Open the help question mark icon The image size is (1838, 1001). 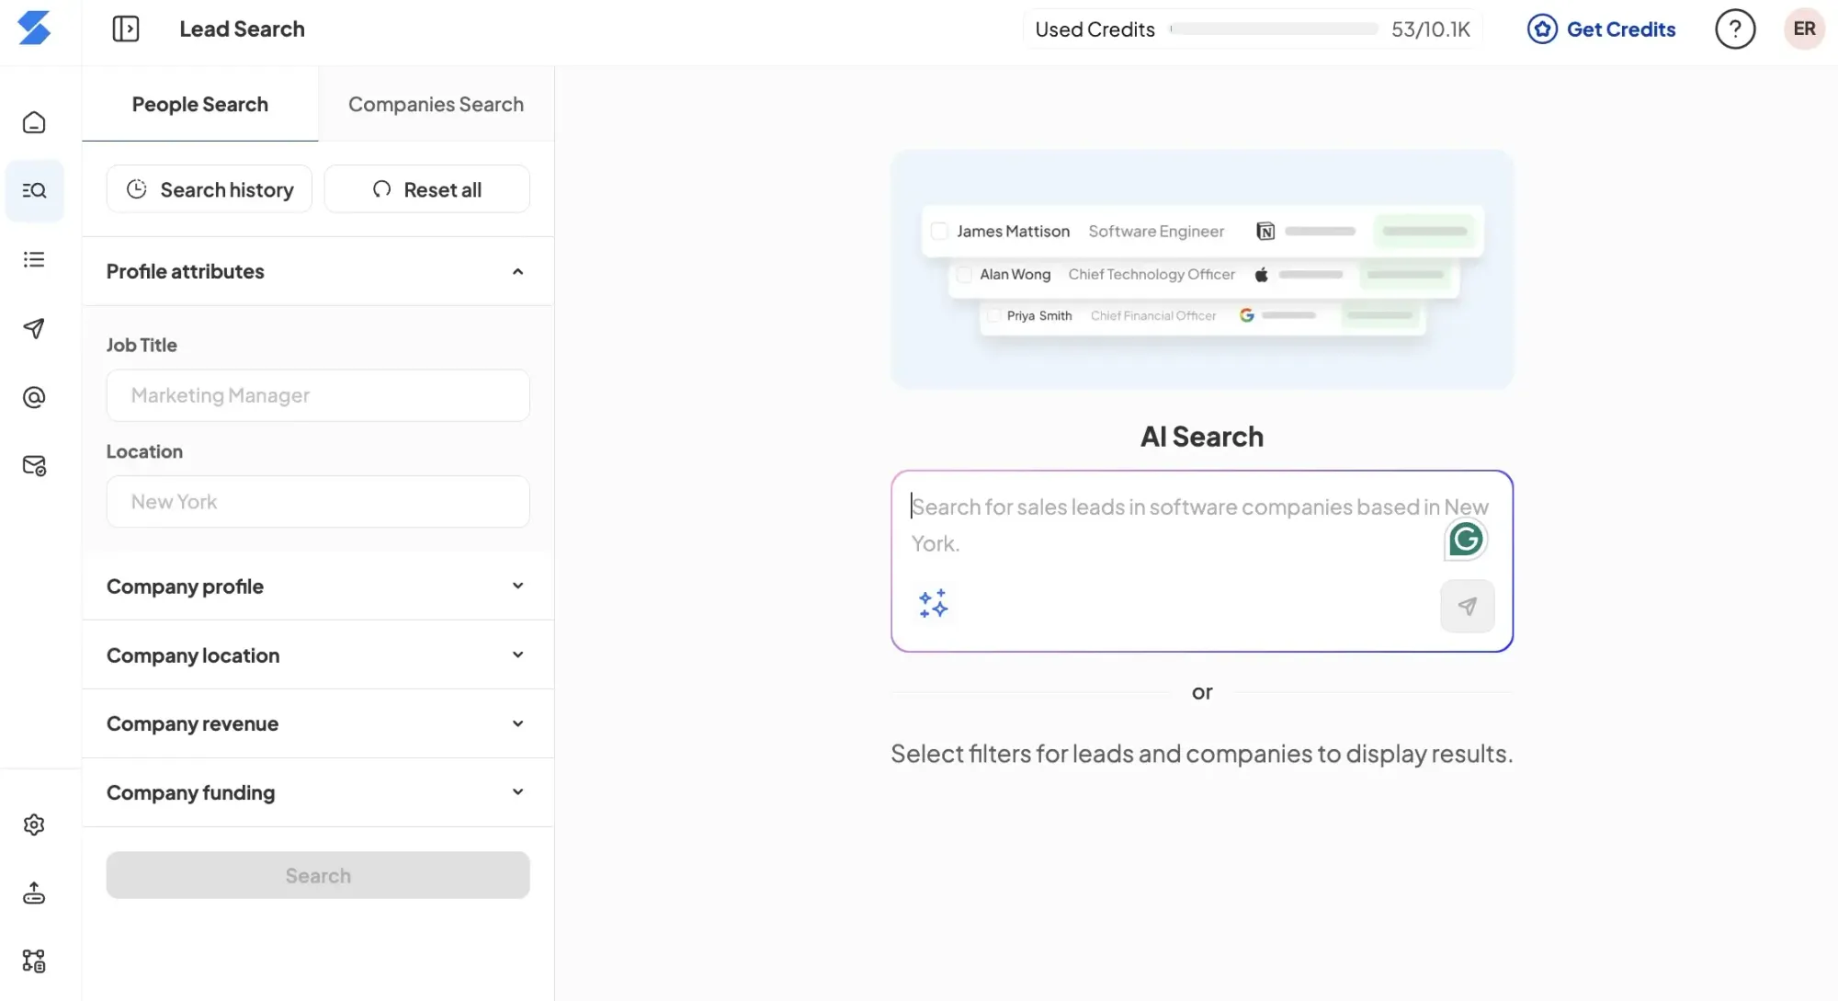coord(1735,29)
